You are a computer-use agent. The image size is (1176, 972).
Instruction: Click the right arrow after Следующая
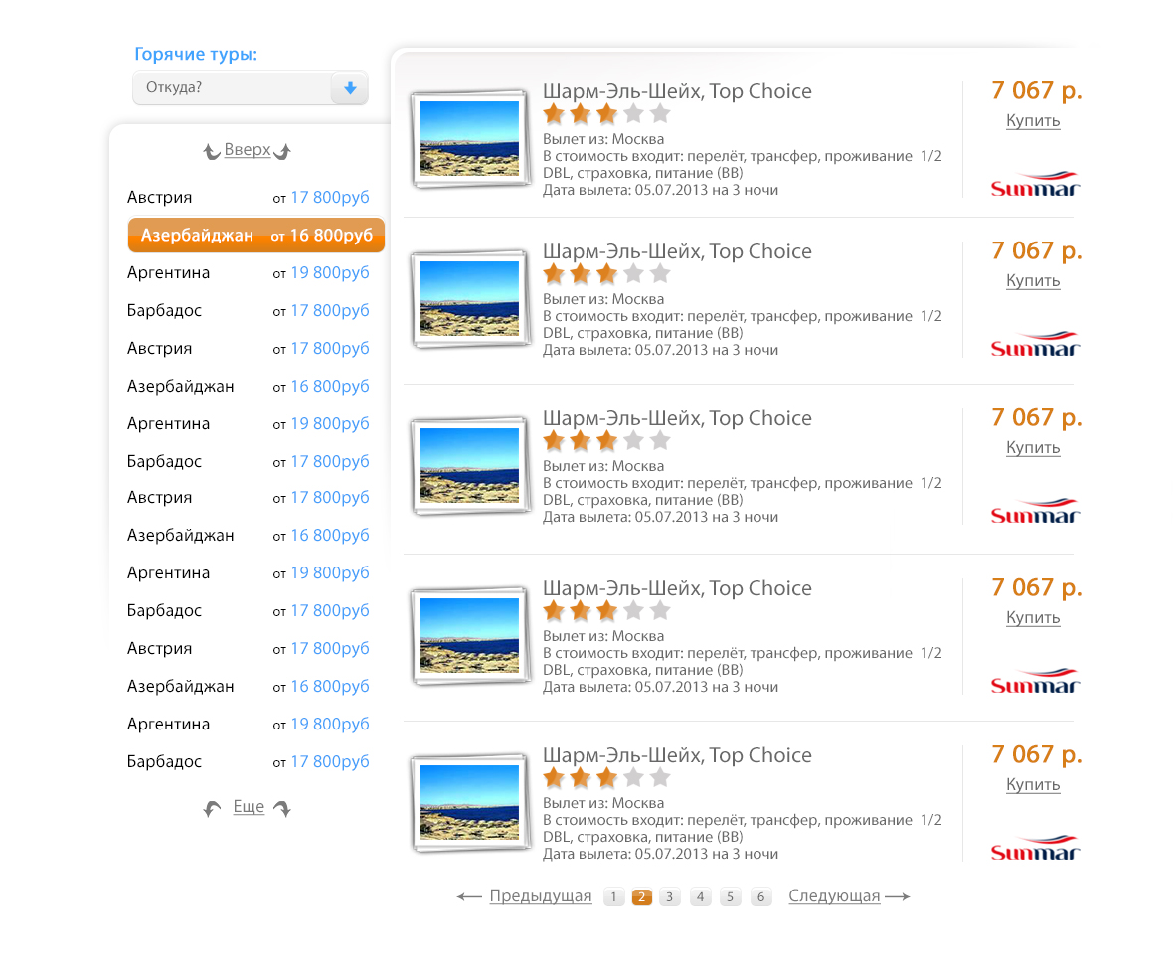(x=898, y=897)
